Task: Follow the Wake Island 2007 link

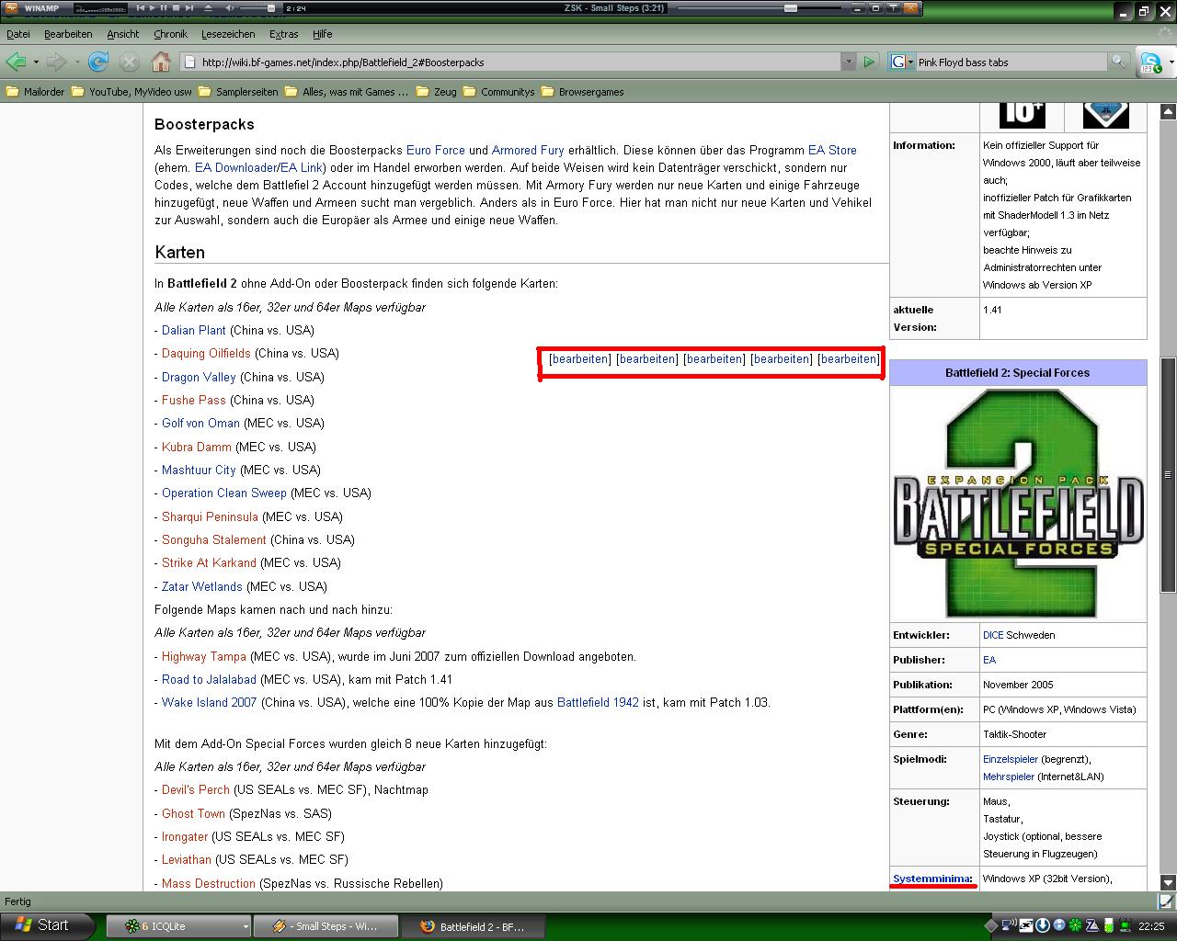Action: point(209,702)
